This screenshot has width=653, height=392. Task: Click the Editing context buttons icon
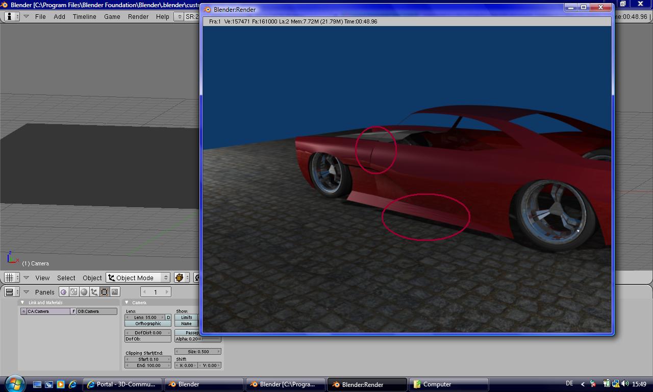105,292
